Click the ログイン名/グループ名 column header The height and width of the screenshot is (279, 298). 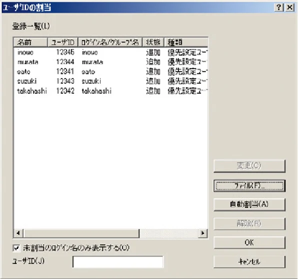[110, 42]
